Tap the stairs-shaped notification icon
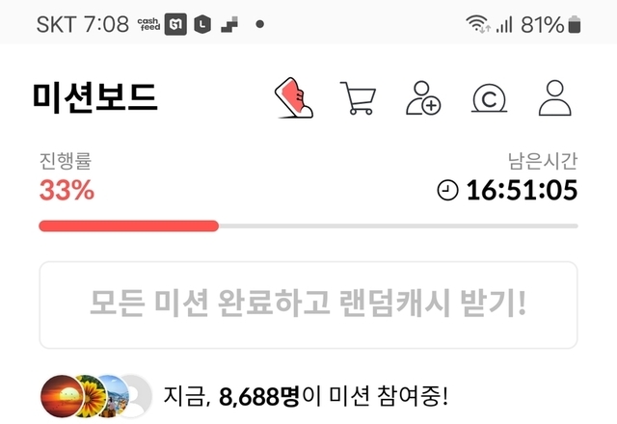Screen dimensions: 617x424 point(229,24)
